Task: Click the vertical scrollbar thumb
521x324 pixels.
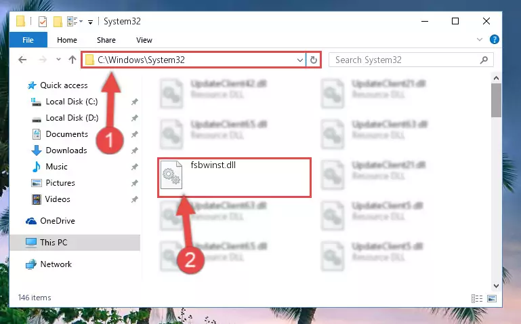Action: [496, 100]
